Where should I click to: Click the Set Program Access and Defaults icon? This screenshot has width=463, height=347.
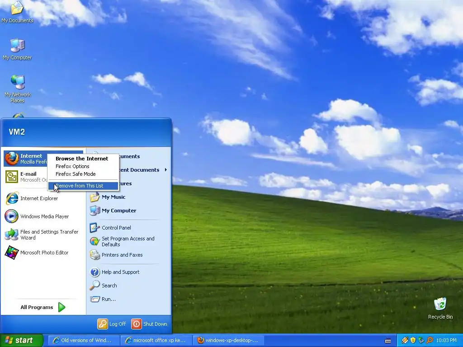pyautogui.click(x=95, y=241)
